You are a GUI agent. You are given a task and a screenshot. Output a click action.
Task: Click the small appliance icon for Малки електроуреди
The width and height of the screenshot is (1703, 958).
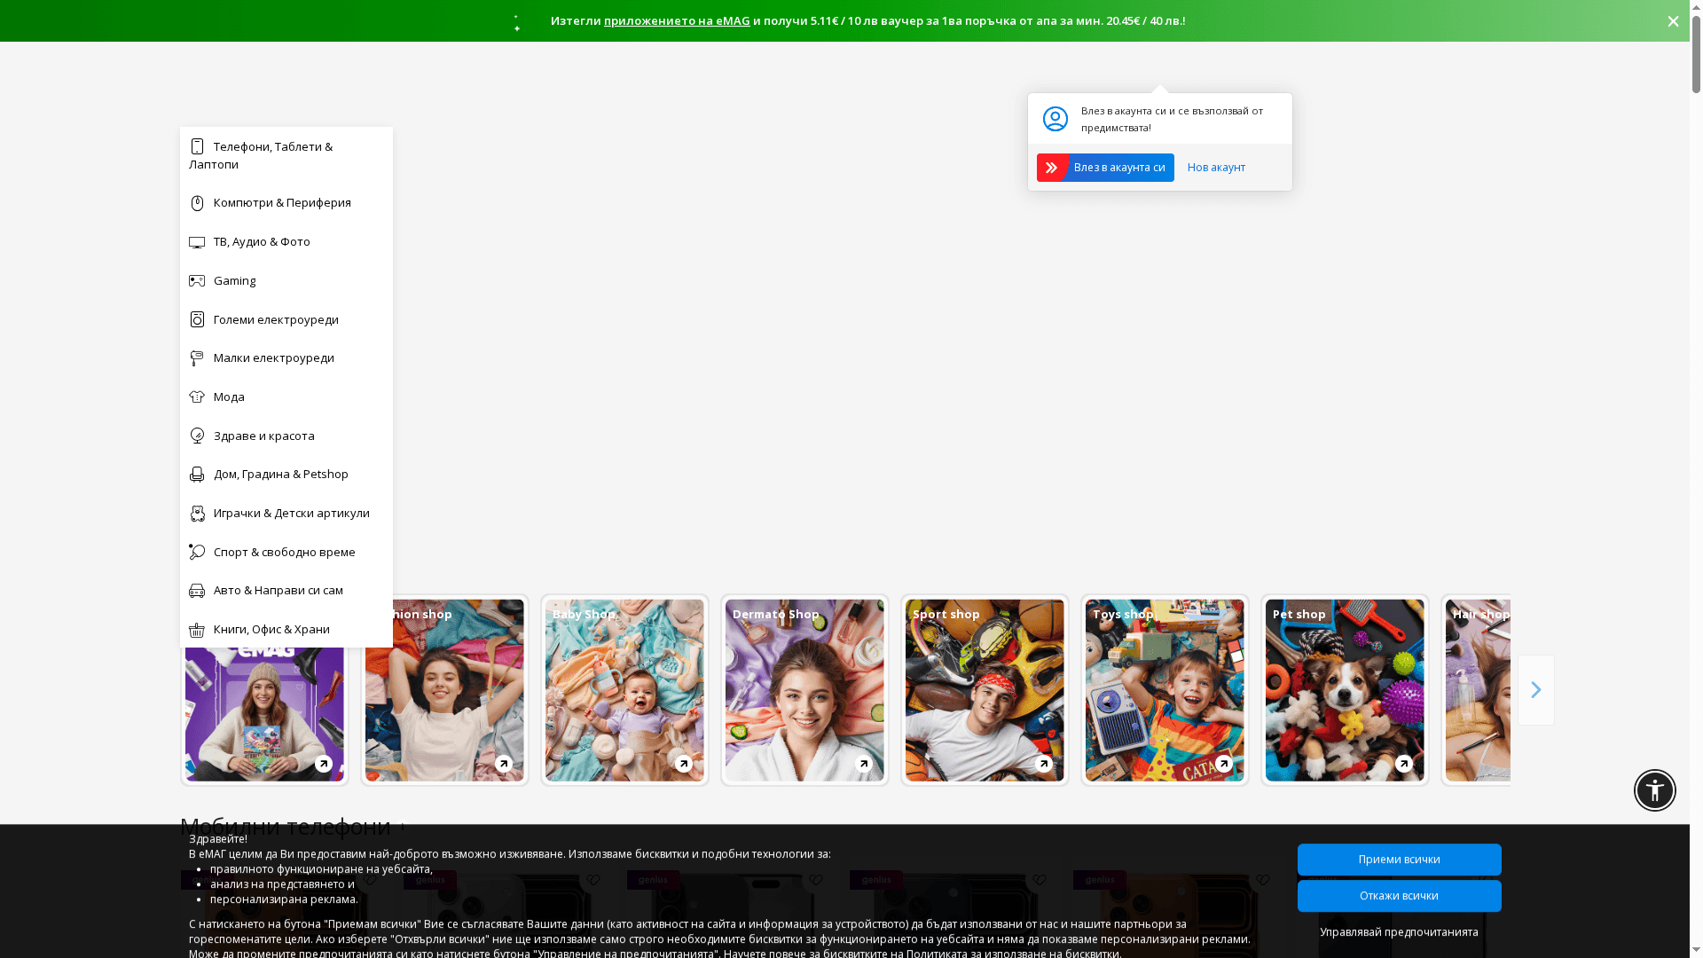tap(197, 358)
